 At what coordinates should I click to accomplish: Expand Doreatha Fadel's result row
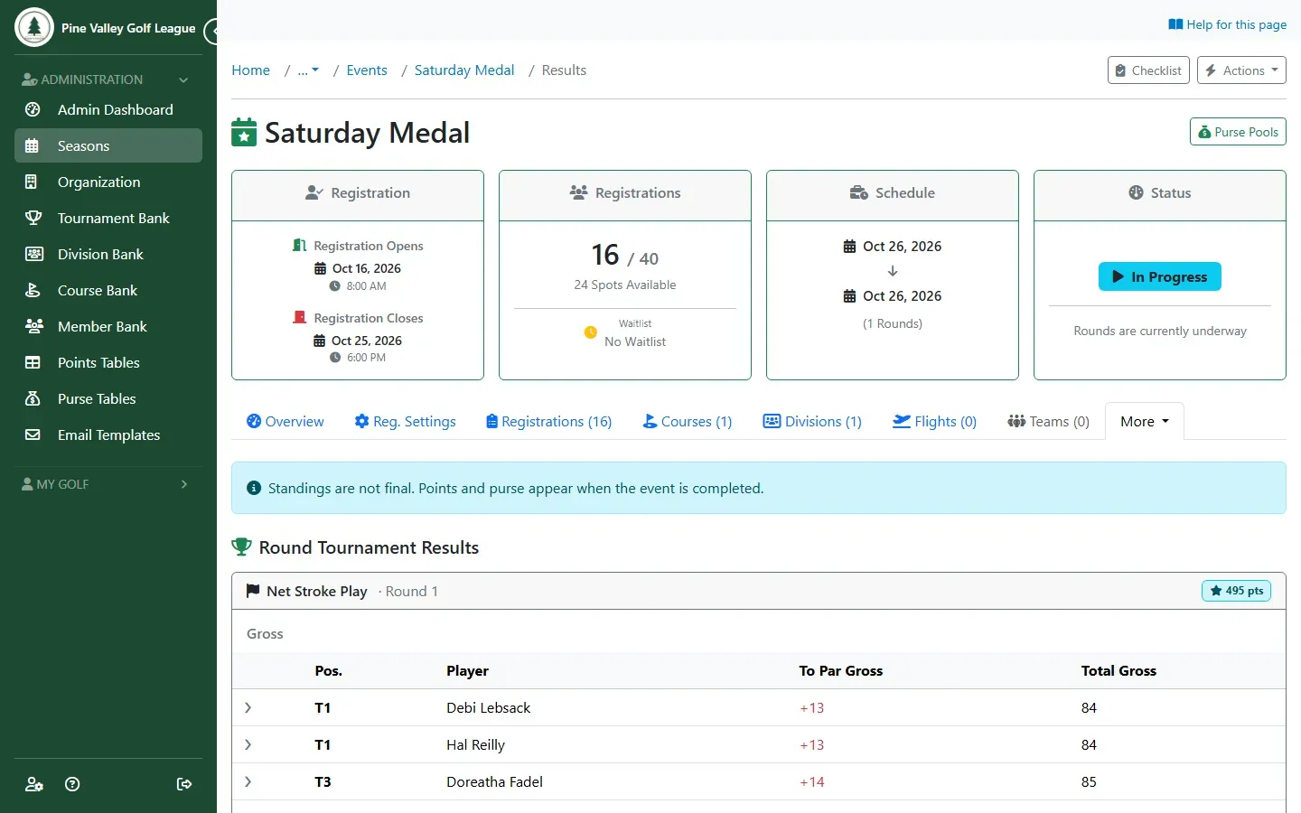coord(248,781)
